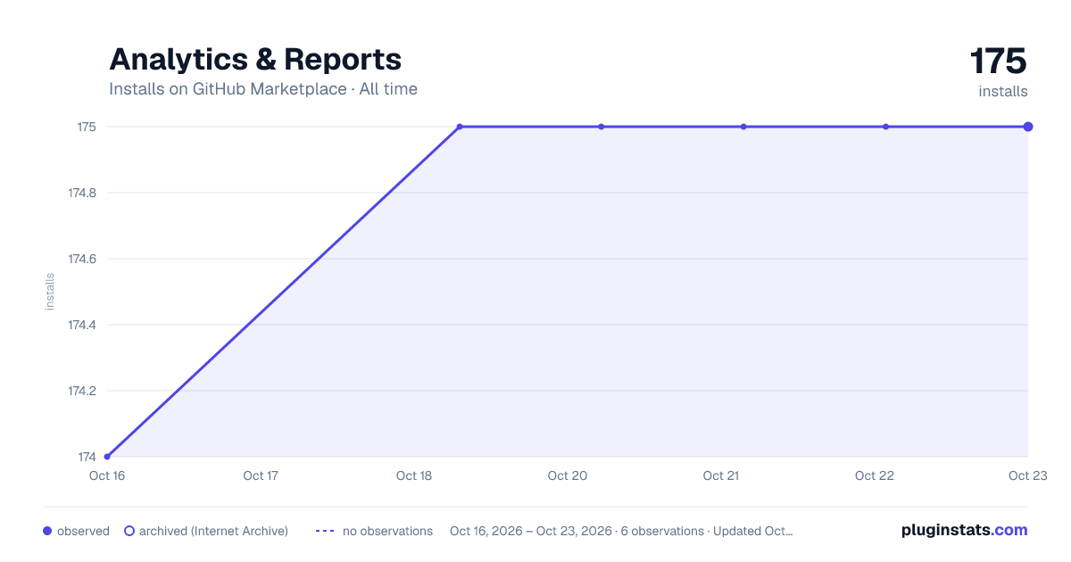Click the '174.6' y-axis label
Screen dimensions: 1071x562
point(82,259)
